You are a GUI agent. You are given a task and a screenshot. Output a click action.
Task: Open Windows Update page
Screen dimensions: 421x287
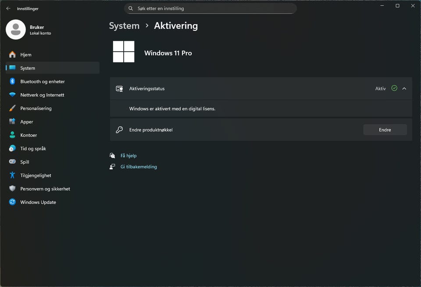tap(53, 202)
